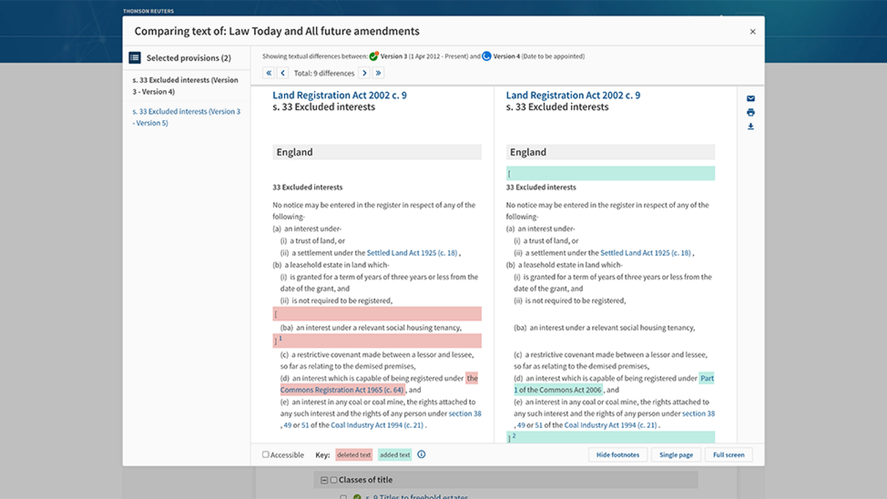The height and width of the screenshot is (499, 887).
Task: Tick the Classes of title checkbox
Action: tap(334, 480)
